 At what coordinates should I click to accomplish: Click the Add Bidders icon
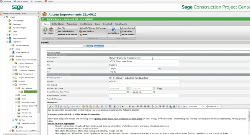coord(113,29)
